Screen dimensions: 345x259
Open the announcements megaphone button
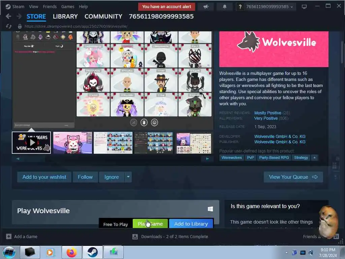[x=206, y=7]
